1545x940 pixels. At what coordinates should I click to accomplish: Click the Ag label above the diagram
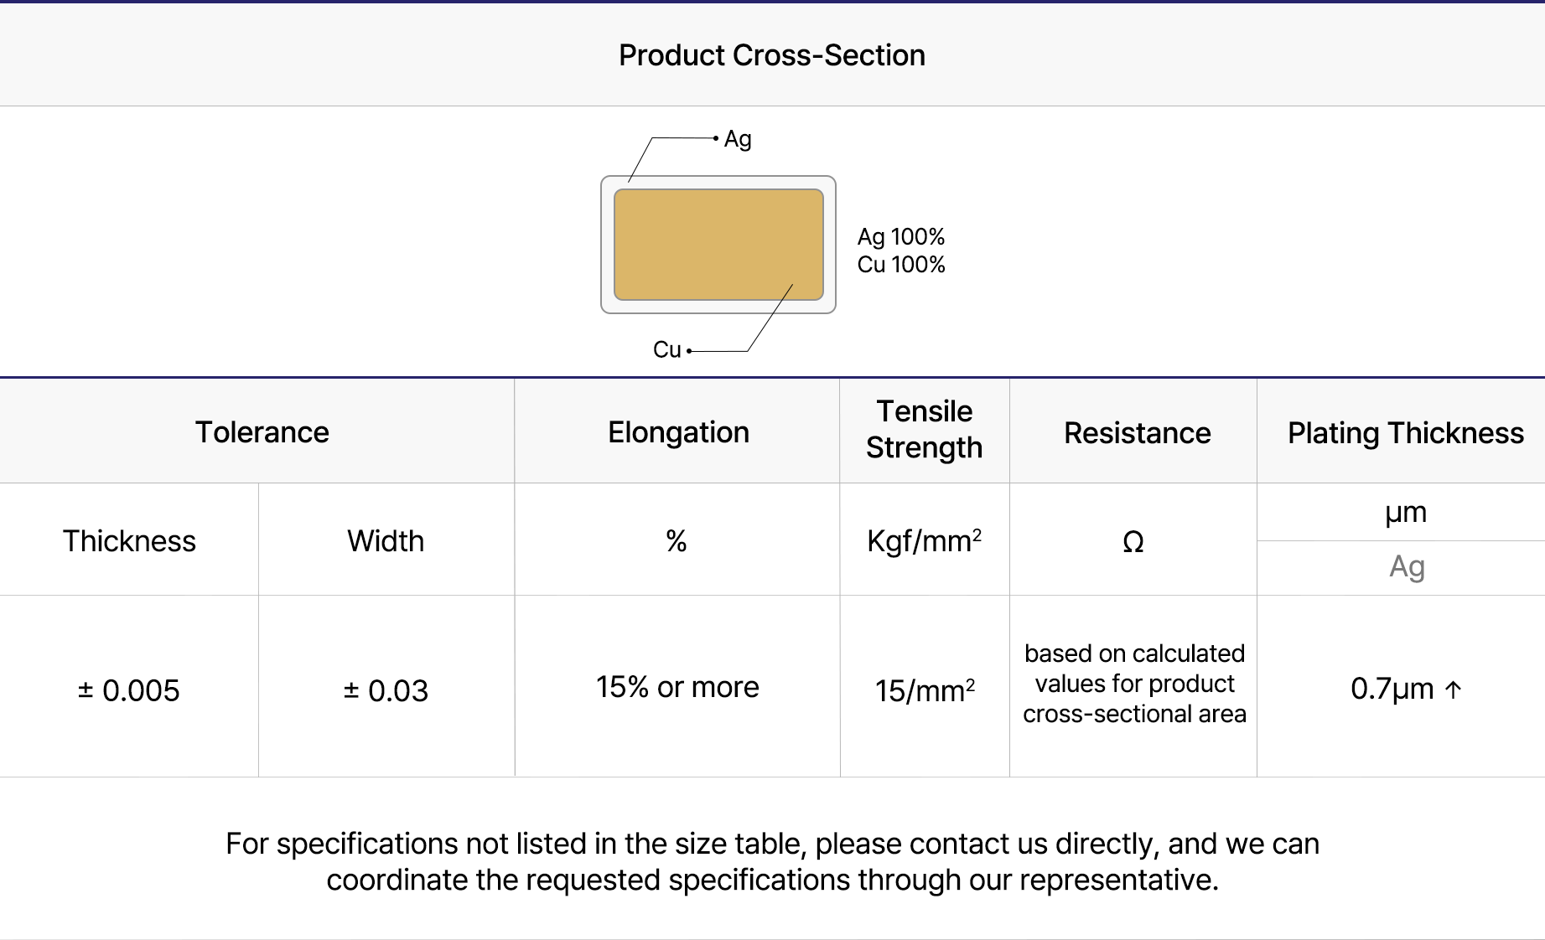click(x=738, y=139)
